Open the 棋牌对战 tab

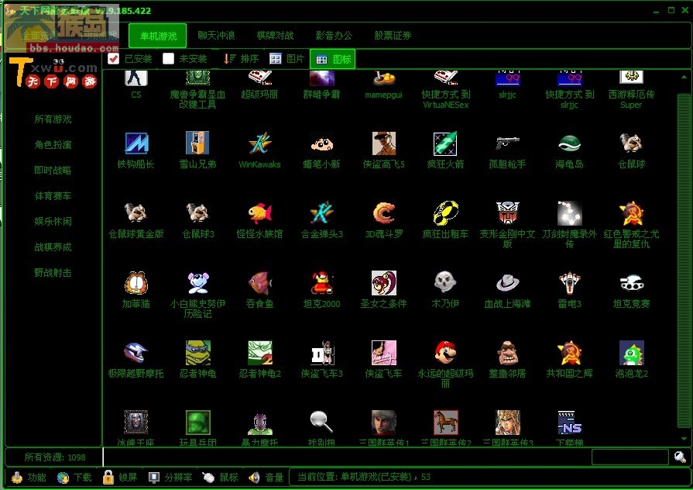click(275, 36)
